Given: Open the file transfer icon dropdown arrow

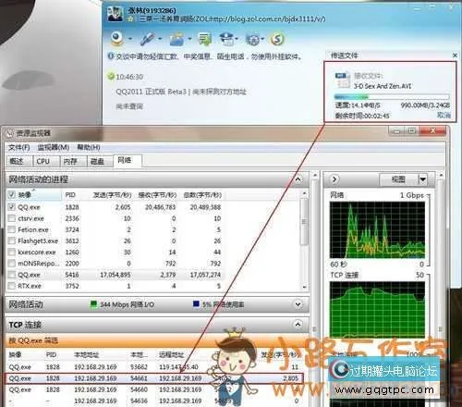Looking at the screenshot, I should pyautogui.click(x=189, y=39).
